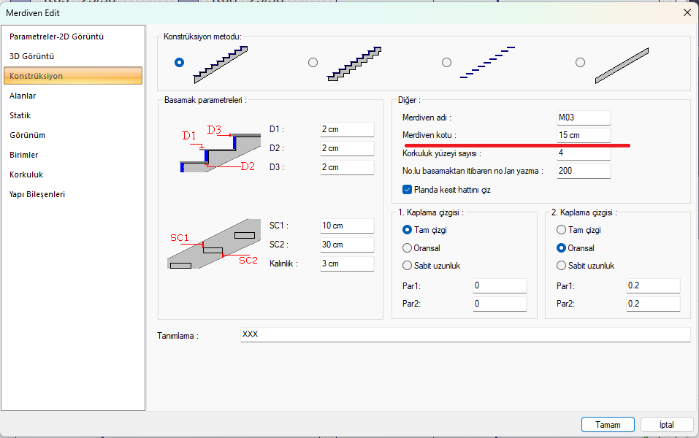Open the Yapı Bileşenleri page

tap(72, 194)
